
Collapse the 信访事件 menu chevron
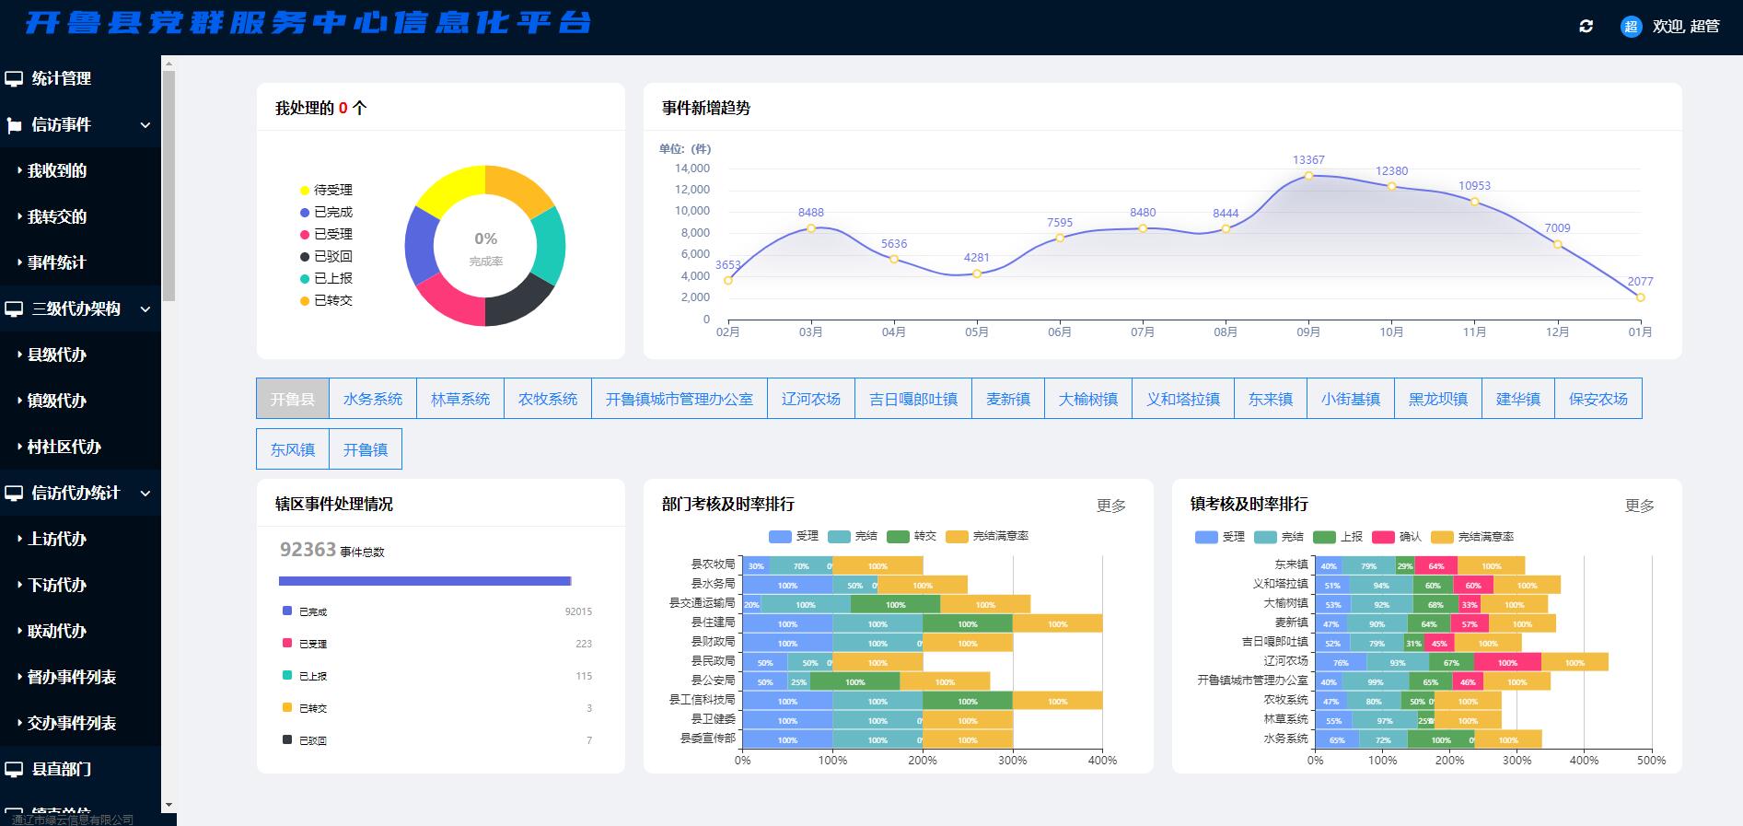145,125
